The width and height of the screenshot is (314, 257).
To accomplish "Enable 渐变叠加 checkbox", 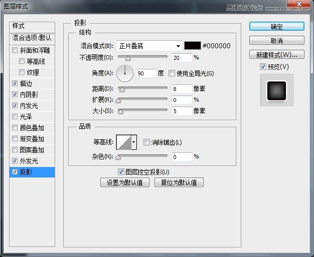I will [15, 138].
